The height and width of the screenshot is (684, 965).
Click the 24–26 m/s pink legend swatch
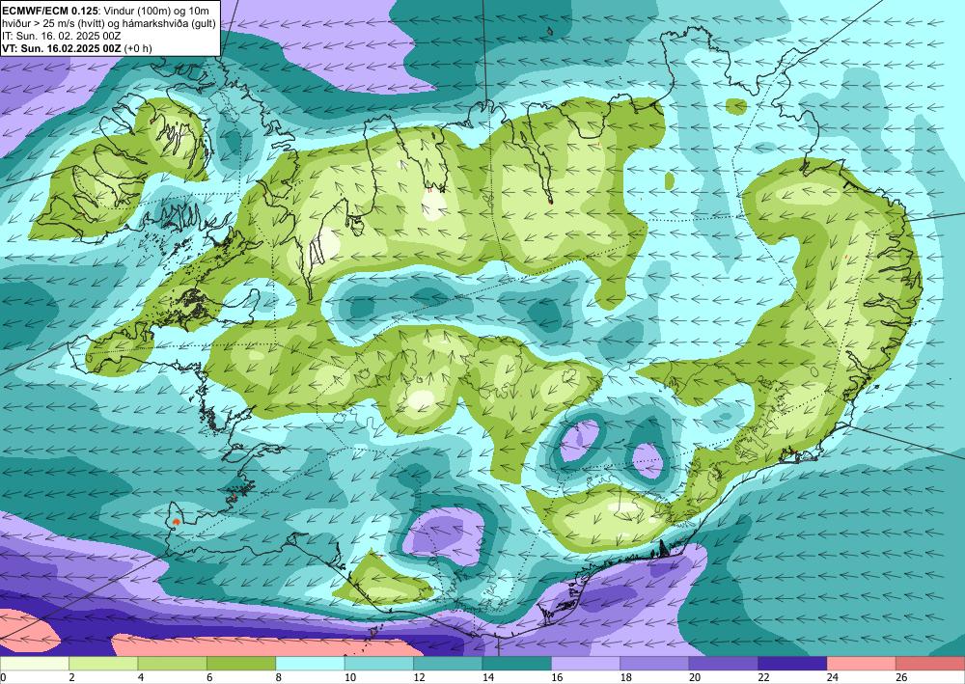tap(862, 664)
